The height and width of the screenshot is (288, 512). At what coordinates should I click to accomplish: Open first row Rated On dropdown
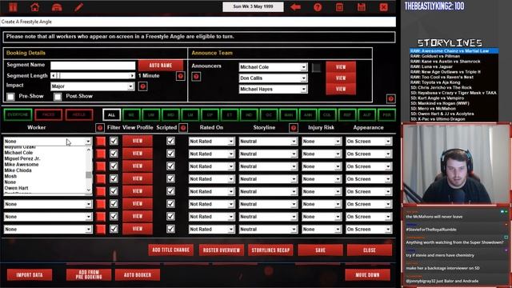[x=211, y=142]
